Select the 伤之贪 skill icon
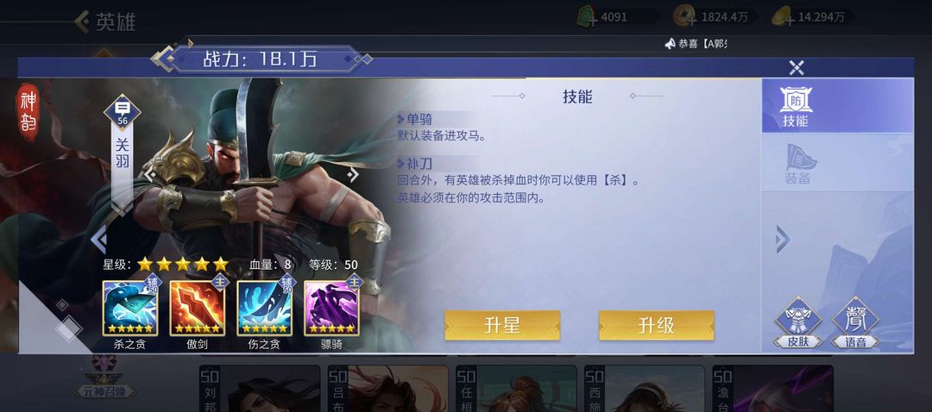 pos(265,308)
